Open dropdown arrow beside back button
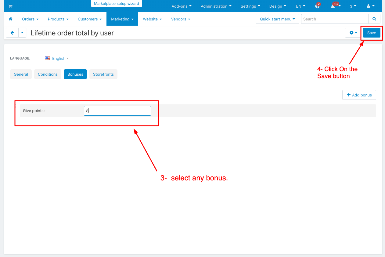This screenshot has height=257, width=385. pos(22,33)
